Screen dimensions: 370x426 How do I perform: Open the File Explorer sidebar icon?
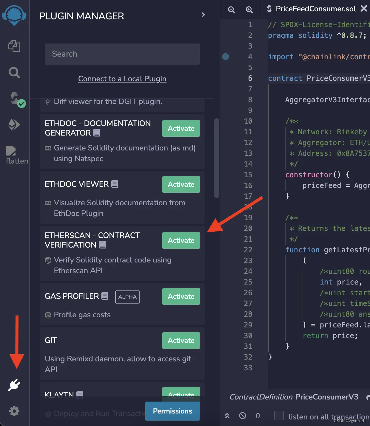pos(14,46)
